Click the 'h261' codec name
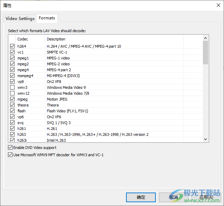224x206 pixels. [22, 129]
